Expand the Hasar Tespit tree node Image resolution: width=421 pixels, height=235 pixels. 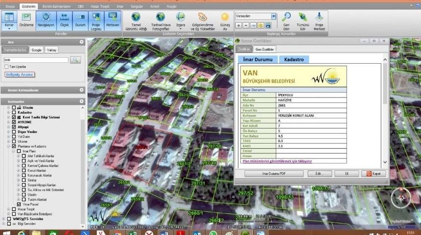point(8,209)
